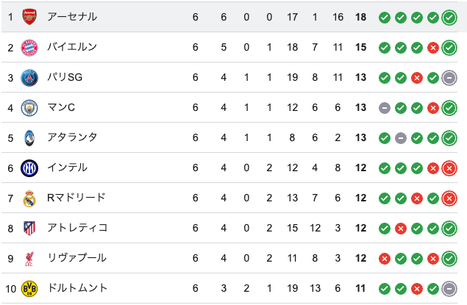
Task: Click Paris SG's circled grey draw icon
Action: [x=449, y=77]
